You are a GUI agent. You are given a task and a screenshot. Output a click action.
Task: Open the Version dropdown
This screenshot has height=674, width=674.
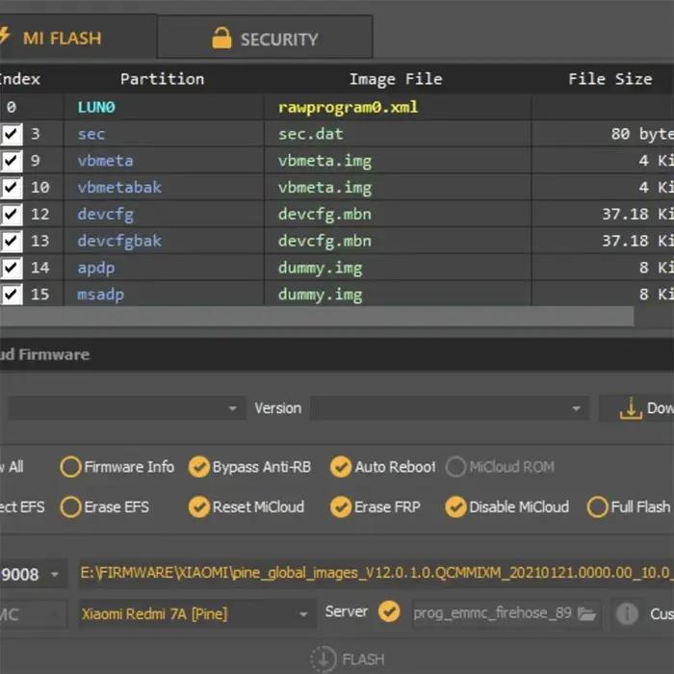pyautogui.click(x=450, y=408)
